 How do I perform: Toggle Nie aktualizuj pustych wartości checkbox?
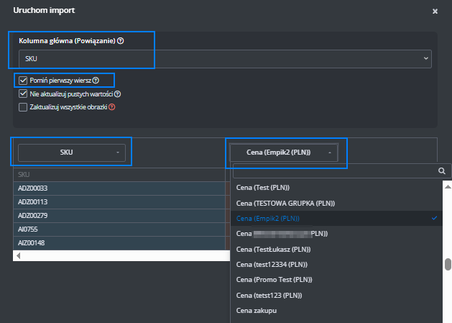[23, 94]
